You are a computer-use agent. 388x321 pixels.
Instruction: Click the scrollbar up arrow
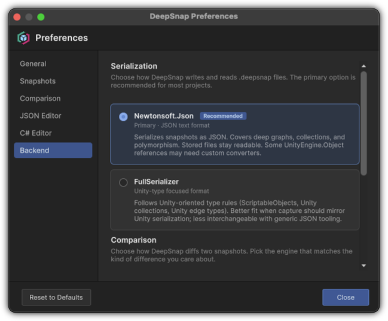click(363, 66)
